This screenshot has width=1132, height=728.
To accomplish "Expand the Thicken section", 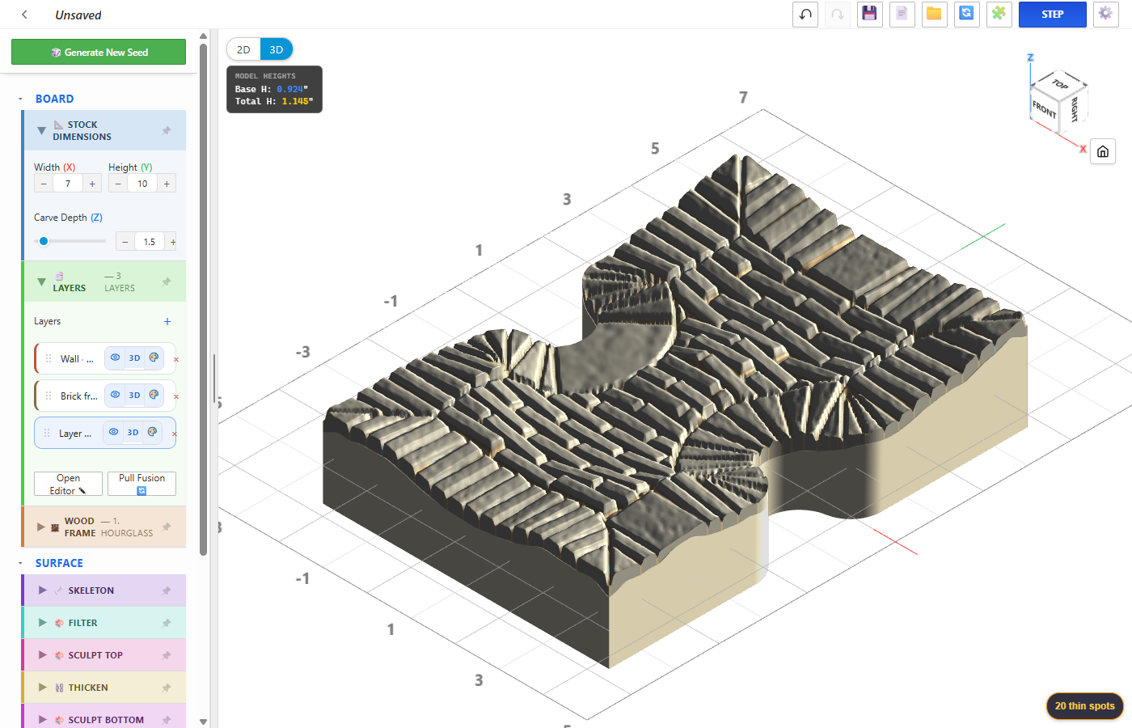I will pos(43,688).
